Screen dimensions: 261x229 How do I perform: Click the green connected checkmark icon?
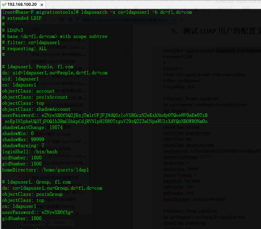click(x=4, y=4)
